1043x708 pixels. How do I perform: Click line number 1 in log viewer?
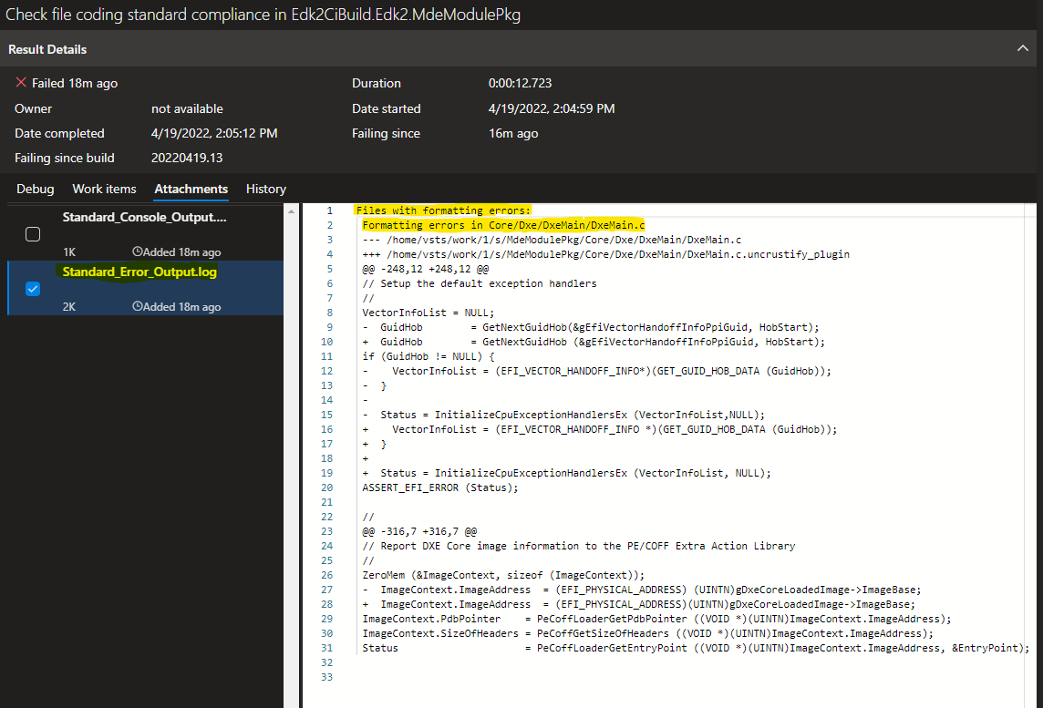click(x=329, y=210)
